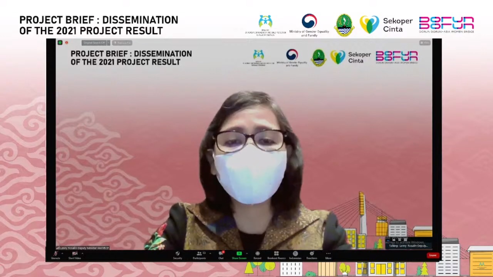
Task: Open Breakout Rooms
Action: [x=276, y=254]
